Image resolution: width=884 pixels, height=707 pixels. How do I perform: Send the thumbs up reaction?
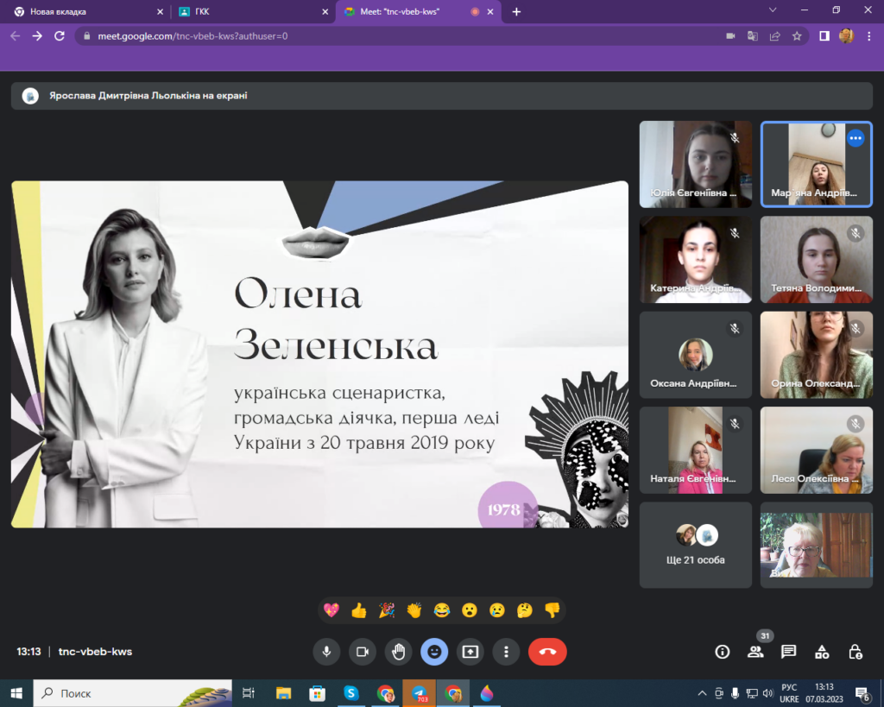point(358,610)
